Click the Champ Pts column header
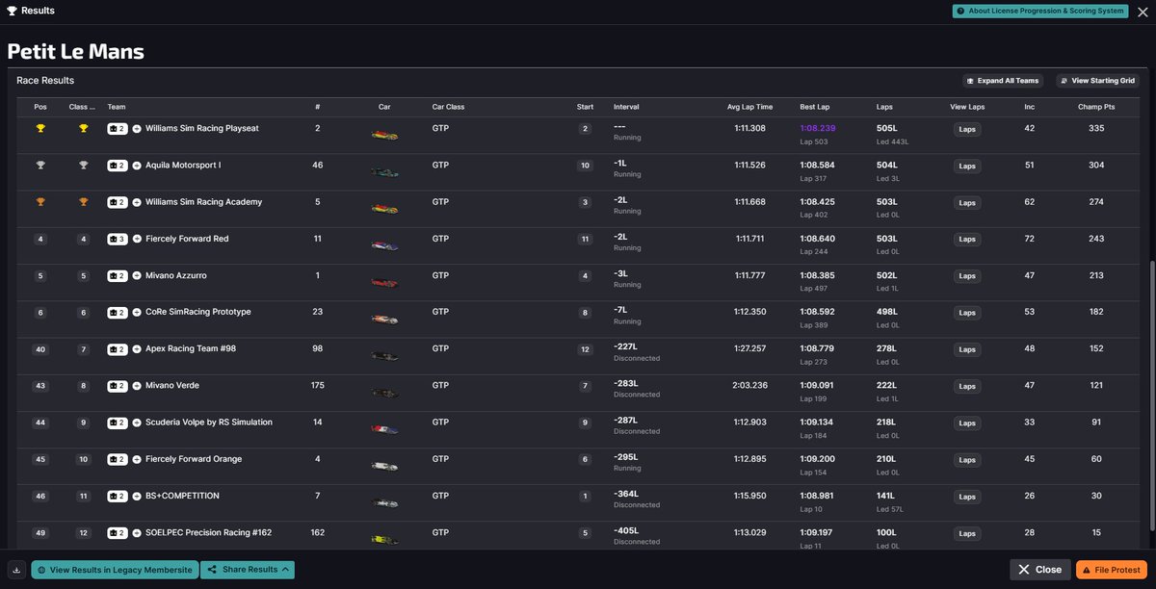1156x589 pixels. pos(1096,107)
